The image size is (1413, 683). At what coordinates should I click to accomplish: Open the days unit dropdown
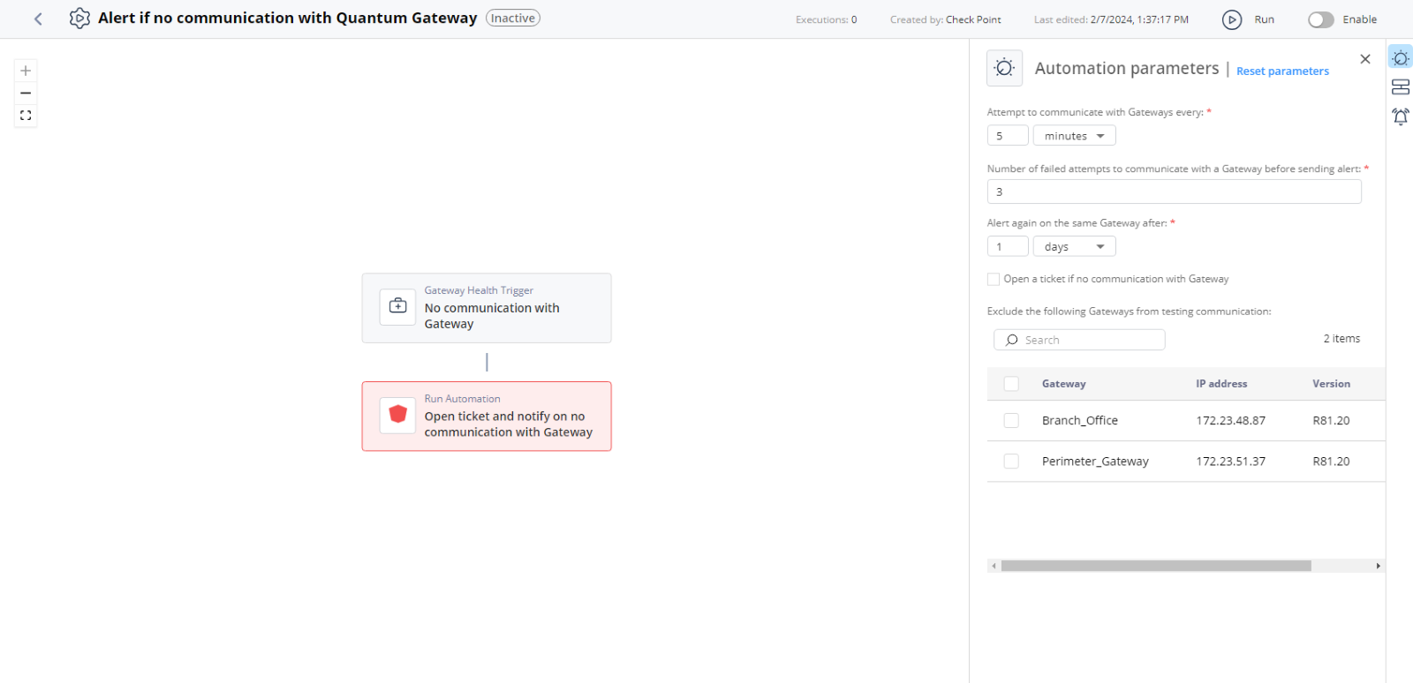click(1074, 247)
